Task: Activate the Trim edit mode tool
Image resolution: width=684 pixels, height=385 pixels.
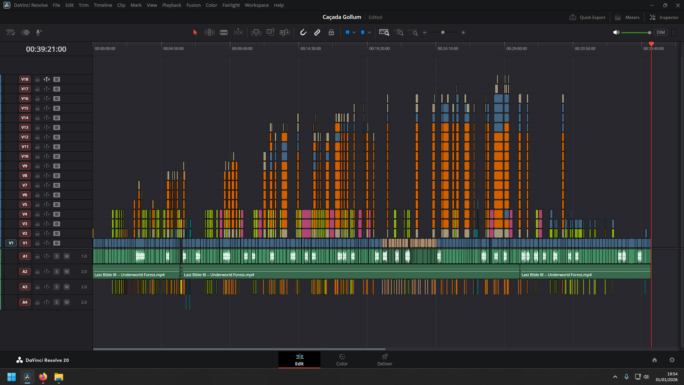Action: click(x=209, y=32)
